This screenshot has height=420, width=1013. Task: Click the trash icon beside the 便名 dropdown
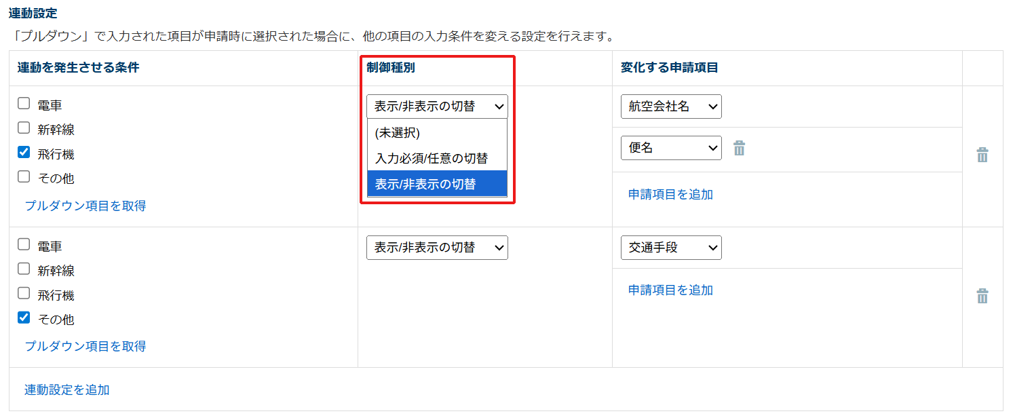pos(739,148)
